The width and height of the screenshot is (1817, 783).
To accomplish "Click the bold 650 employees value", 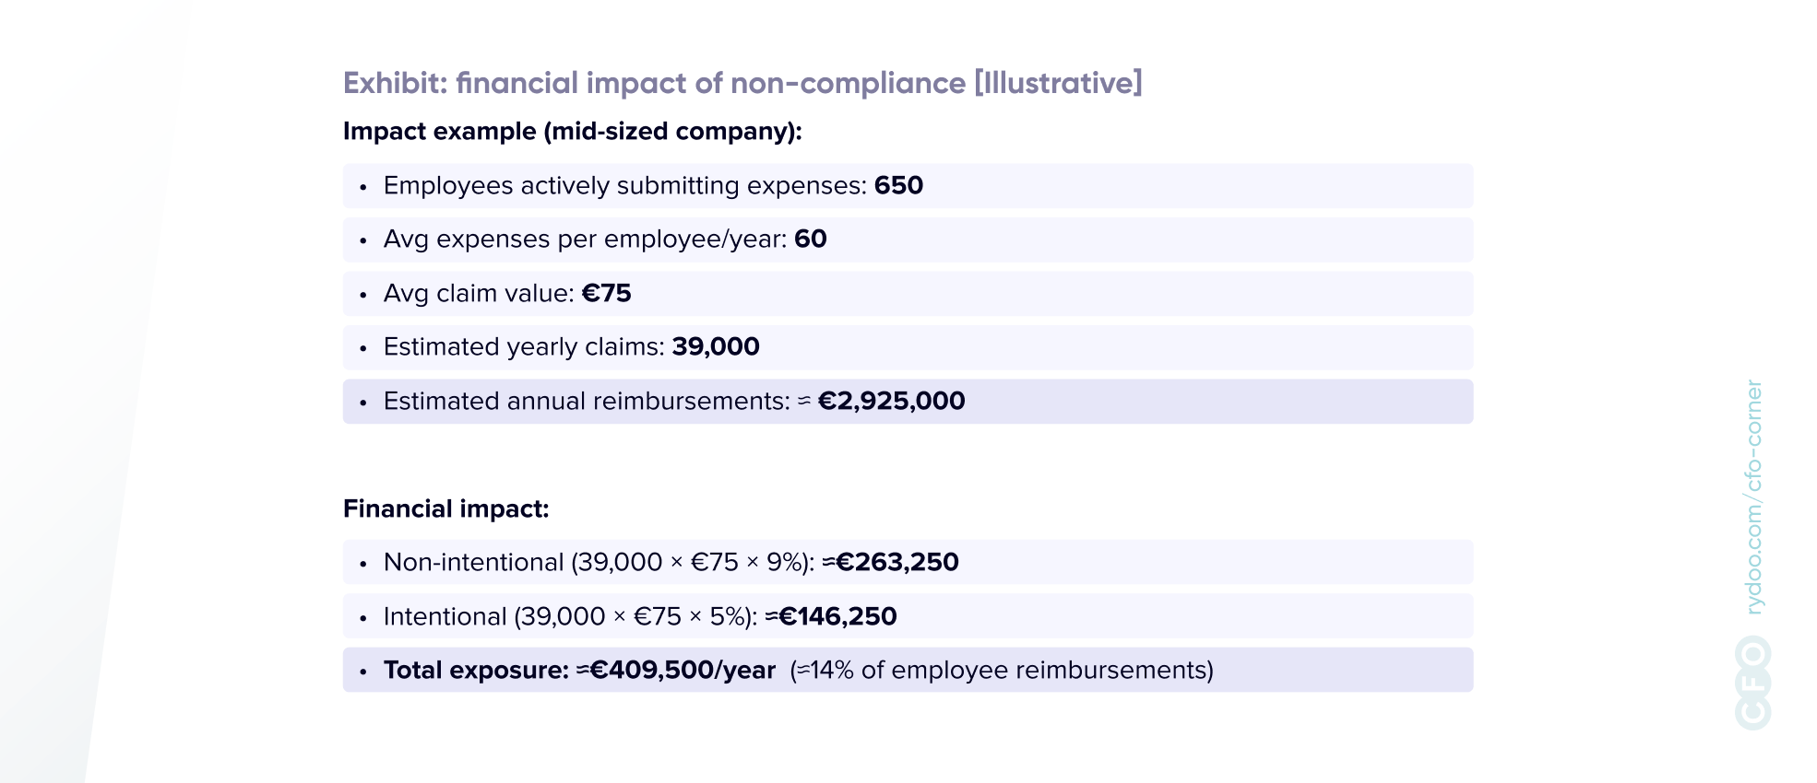I will tap(898, 186).
